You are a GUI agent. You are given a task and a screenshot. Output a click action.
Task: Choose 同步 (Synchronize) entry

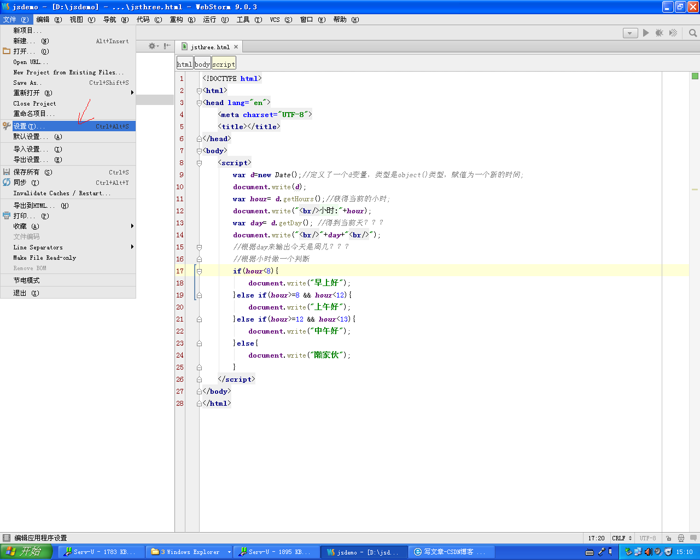(x=68, y=183)
